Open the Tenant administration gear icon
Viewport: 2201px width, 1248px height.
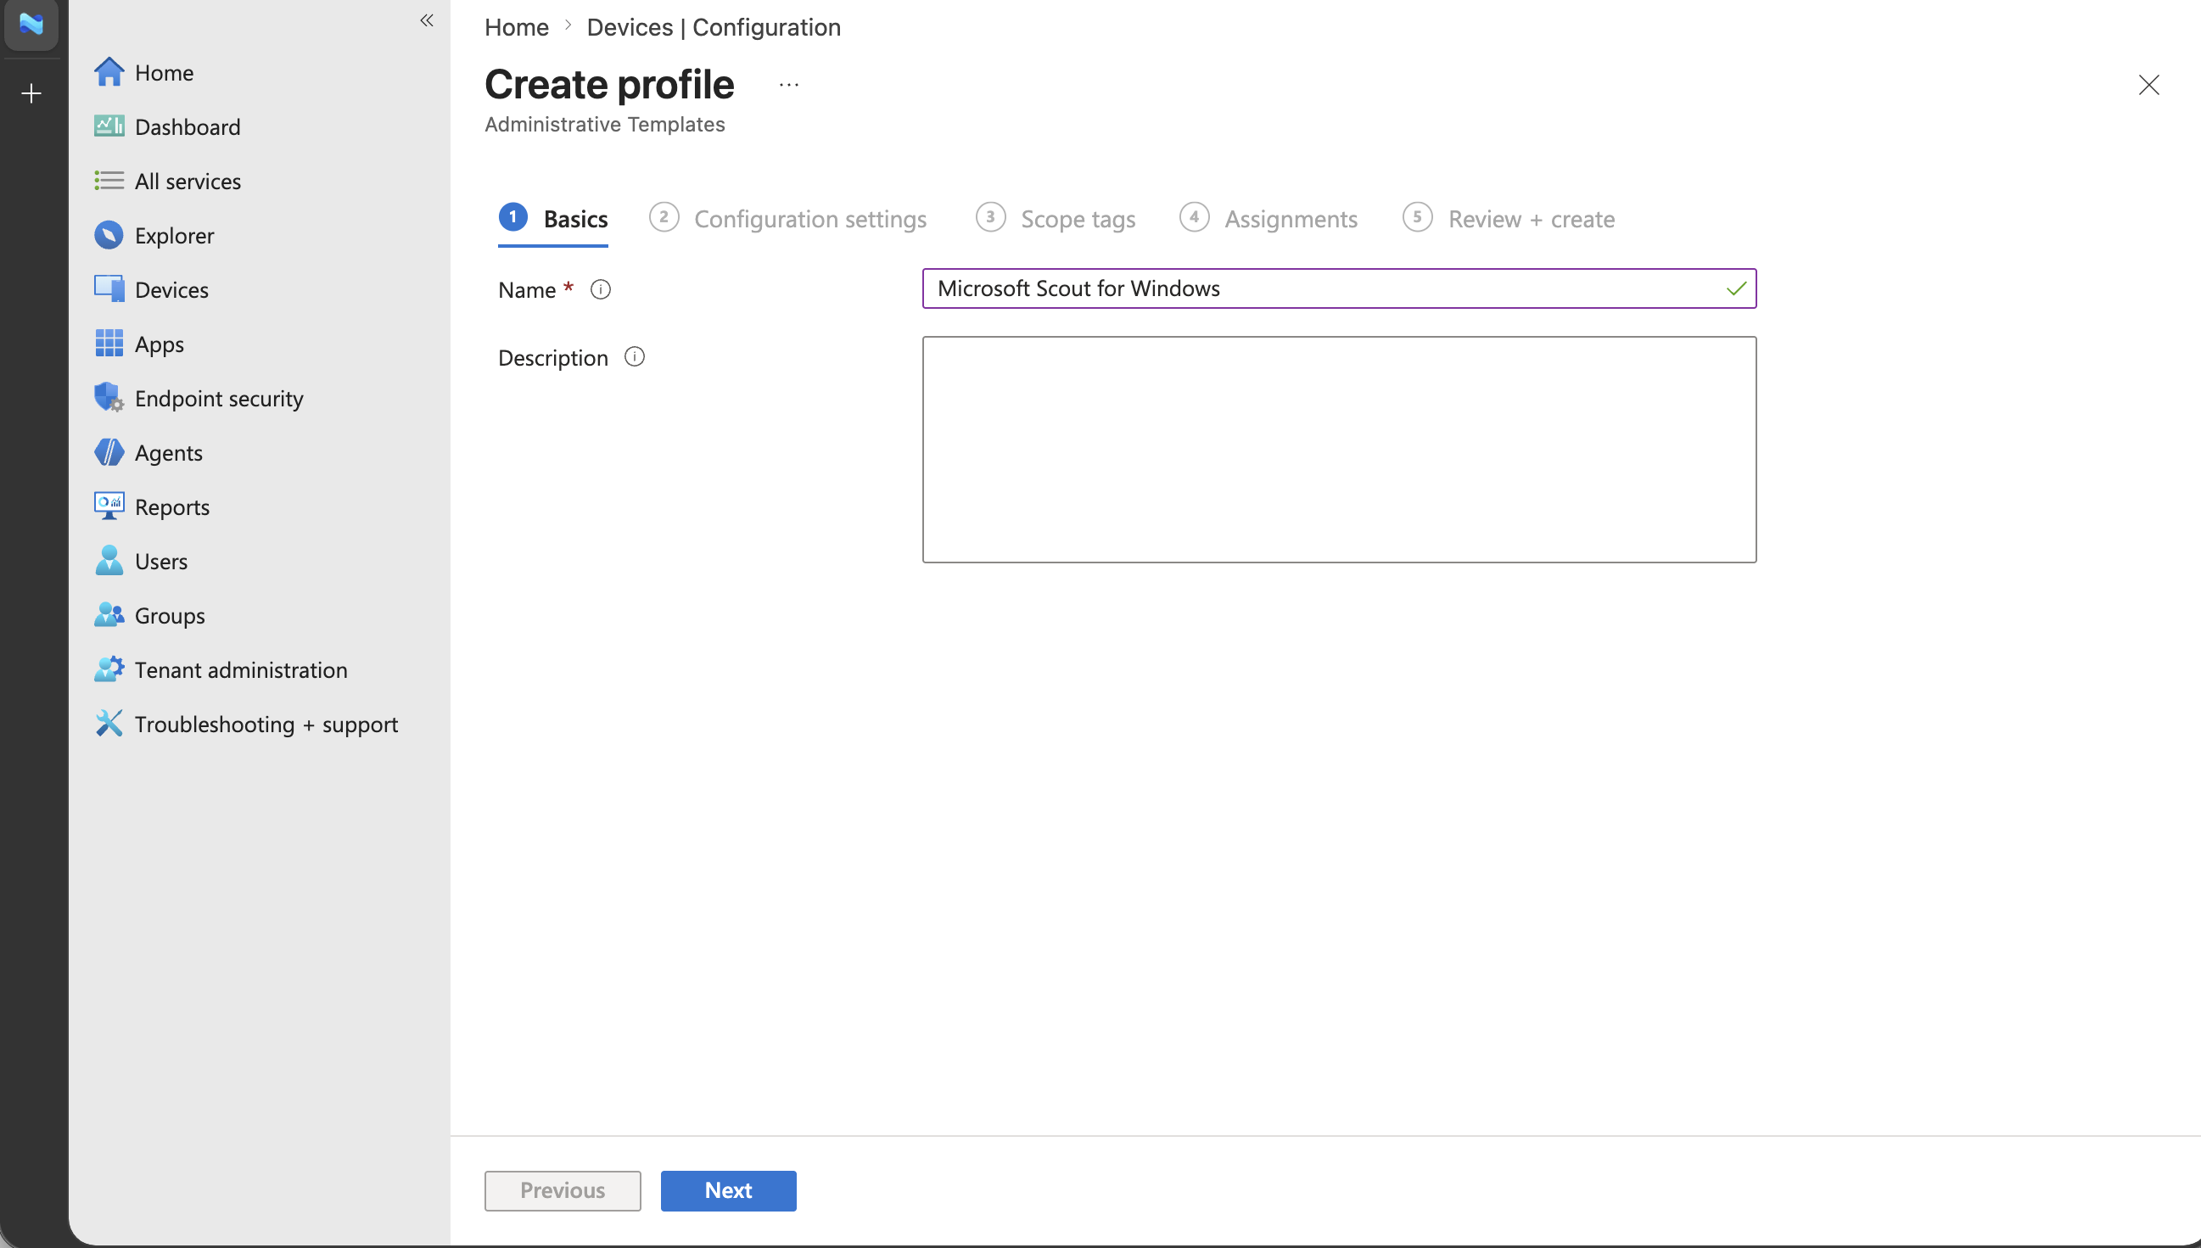click(109, 669)
